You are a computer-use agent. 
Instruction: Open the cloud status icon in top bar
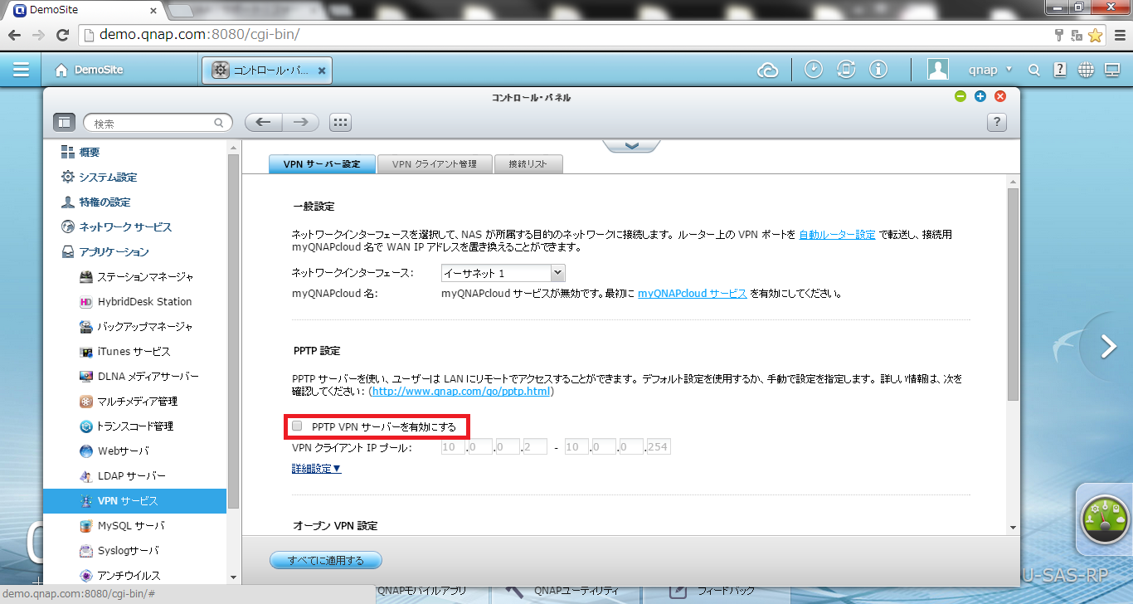point(768,71)
